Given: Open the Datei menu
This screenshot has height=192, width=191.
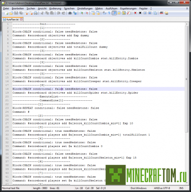Looking at the screenshot, I should pyautogui.click(x=6, y=9).
